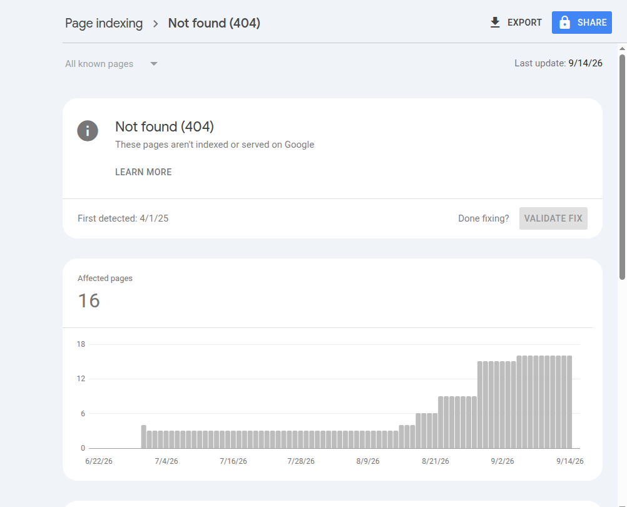
Task: Click the Export download icon
Action: pyautogui.click(x=495, y=23)
